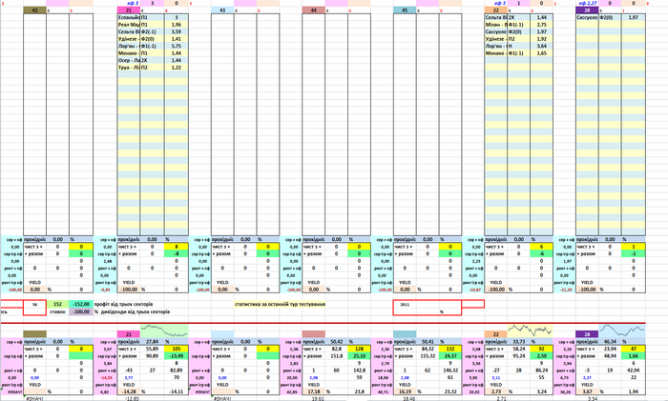Select the odds cell showing 3,59
This screenshot has height=401, width=668.
(x=177, y=31)
